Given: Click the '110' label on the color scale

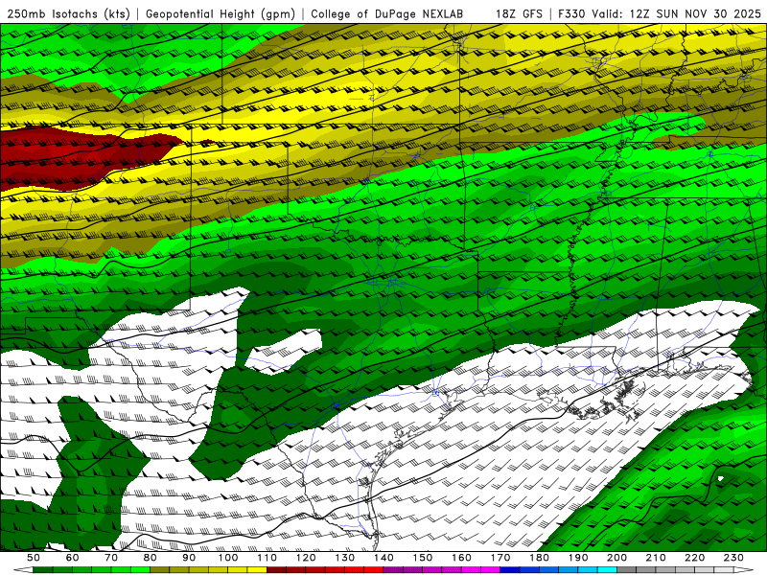Looking at the screenshot, I should tap(267, 558).
